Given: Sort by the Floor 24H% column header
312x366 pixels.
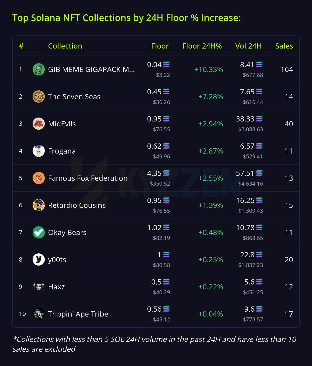Looking at the screenshot, I should click(x=202, y=46).
